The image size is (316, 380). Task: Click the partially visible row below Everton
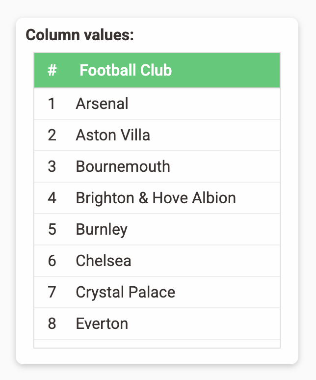pos(157,344)
